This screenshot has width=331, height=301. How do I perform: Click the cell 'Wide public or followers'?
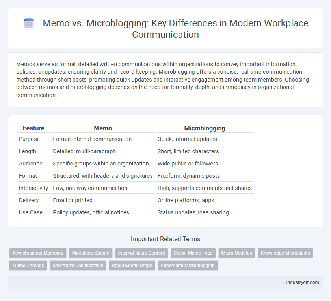(x=205, y=164)
